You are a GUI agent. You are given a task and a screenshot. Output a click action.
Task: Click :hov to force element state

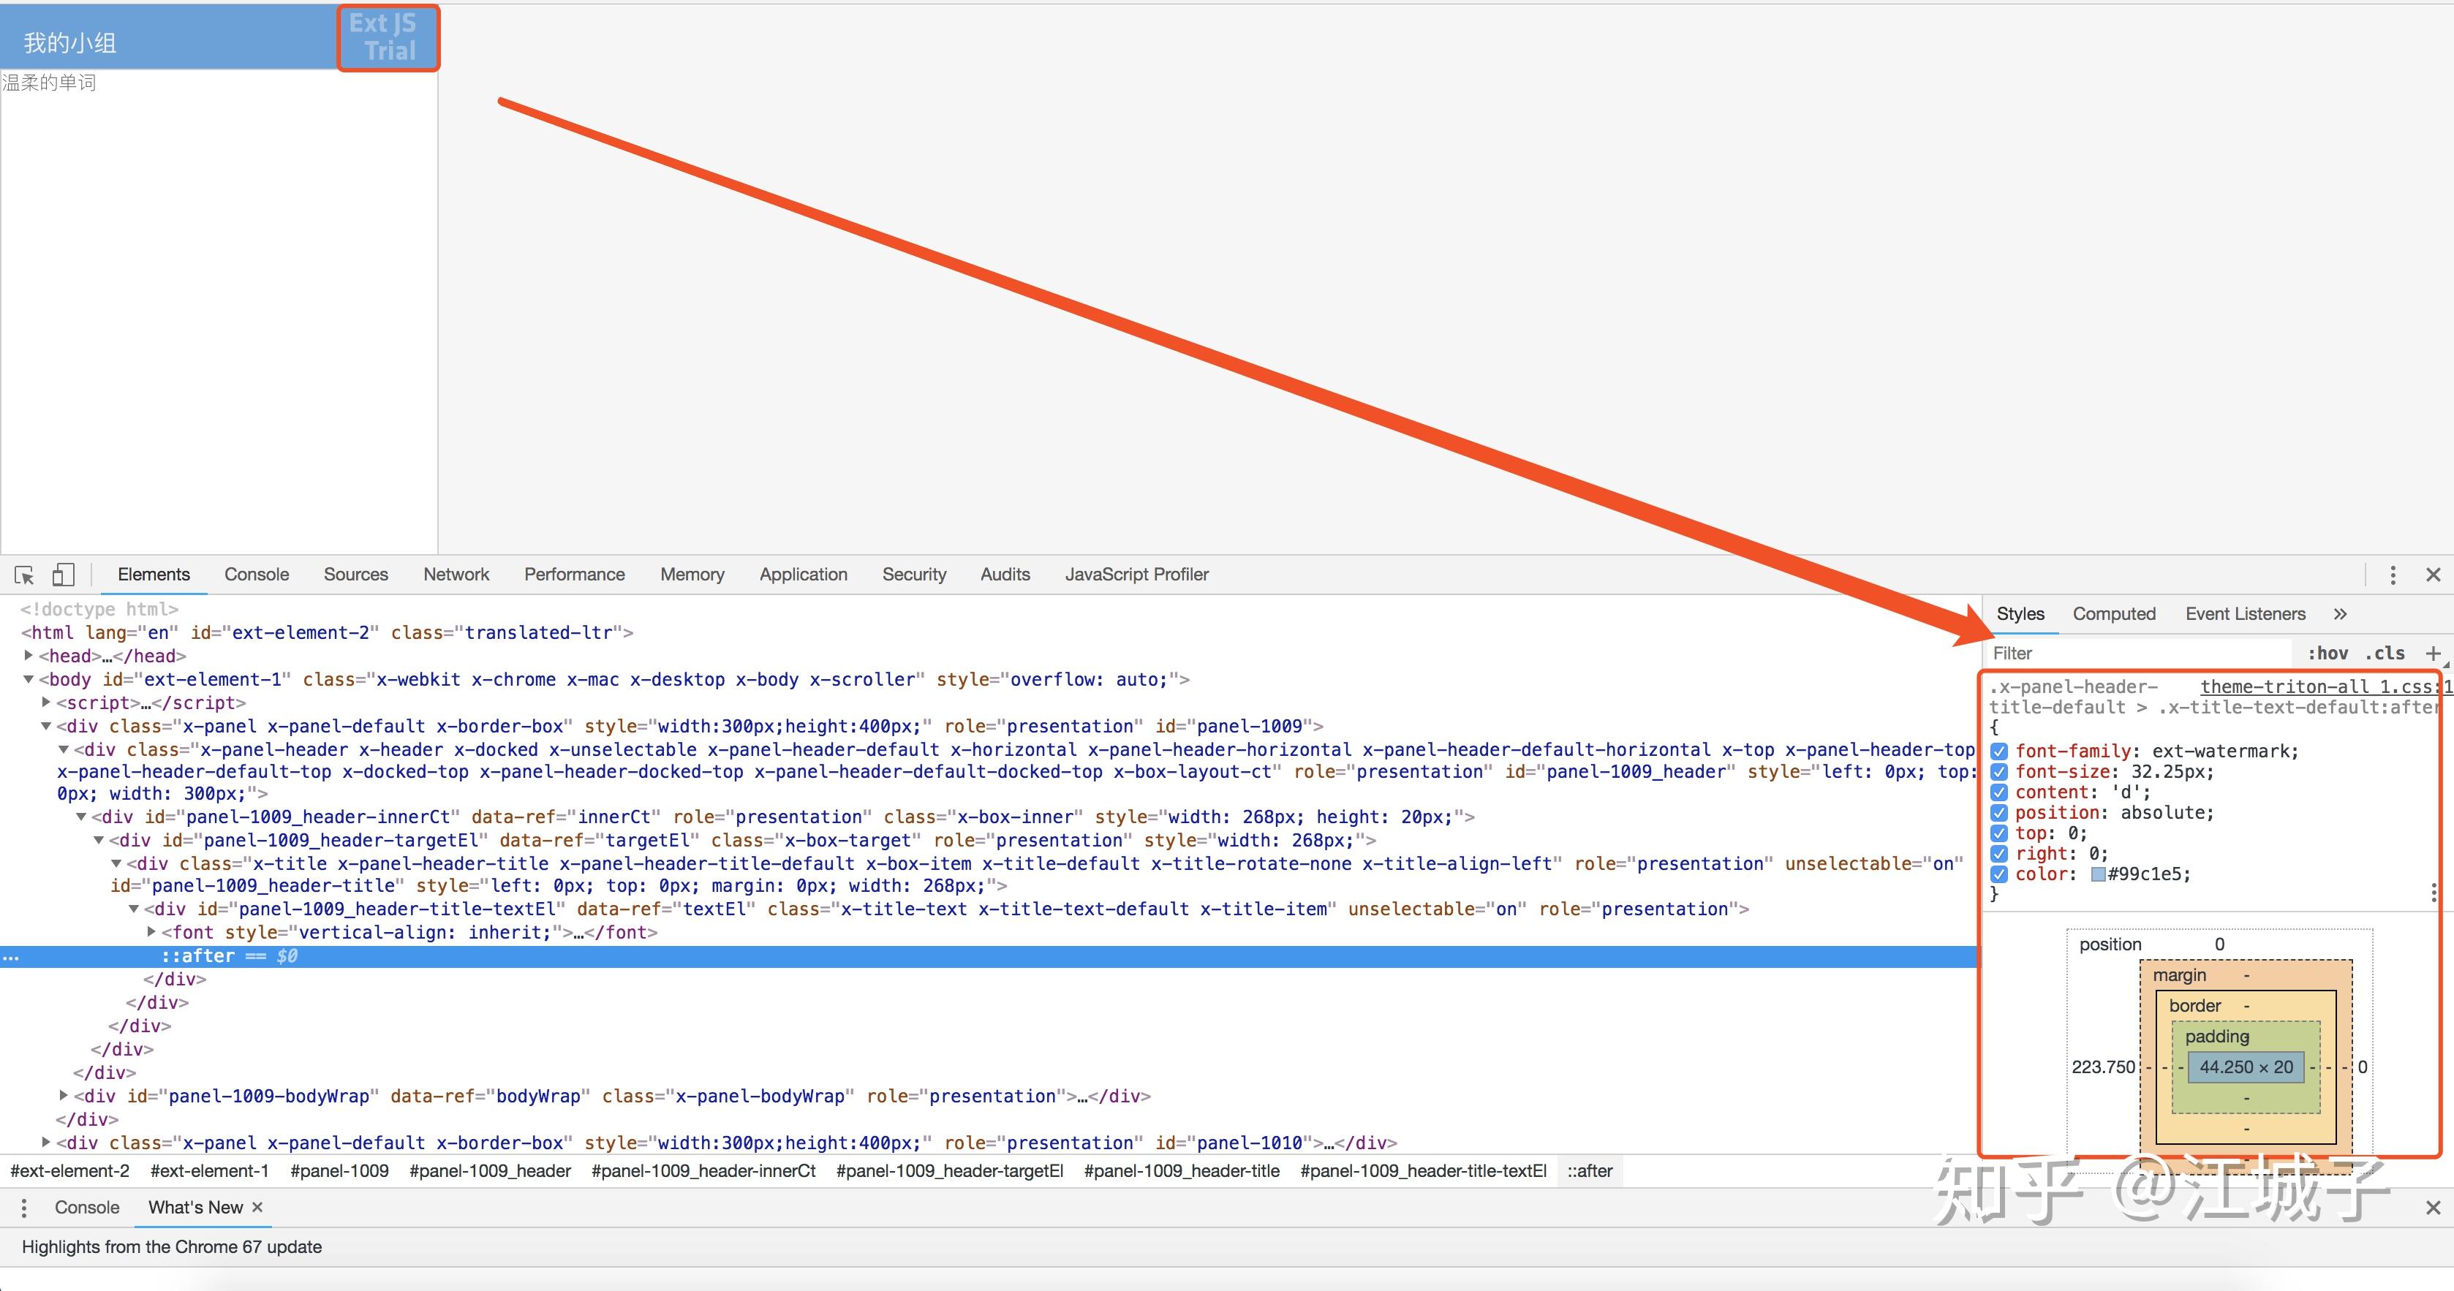[x=2330, y=653]
